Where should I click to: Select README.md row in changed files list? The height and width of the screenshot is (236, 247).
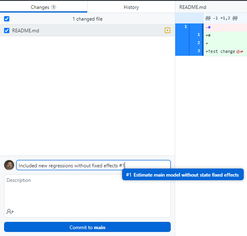[81, 30]
